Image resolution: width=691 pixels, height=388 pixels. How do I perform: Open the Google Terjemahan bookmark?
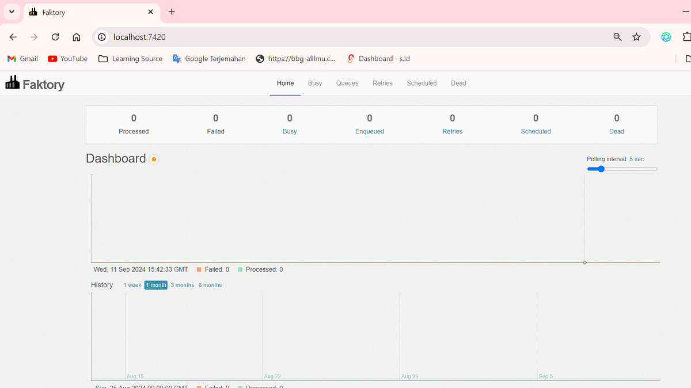click(209, 59)
